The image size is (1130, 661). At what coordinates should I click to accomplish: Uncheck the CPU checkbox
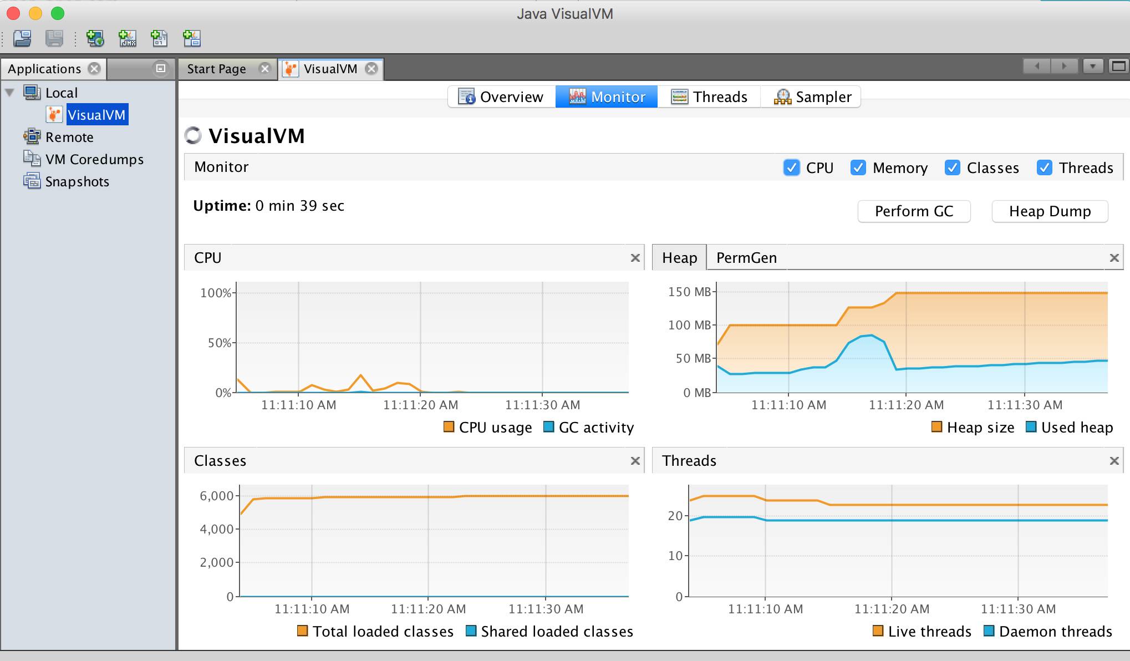pos(791,167)
